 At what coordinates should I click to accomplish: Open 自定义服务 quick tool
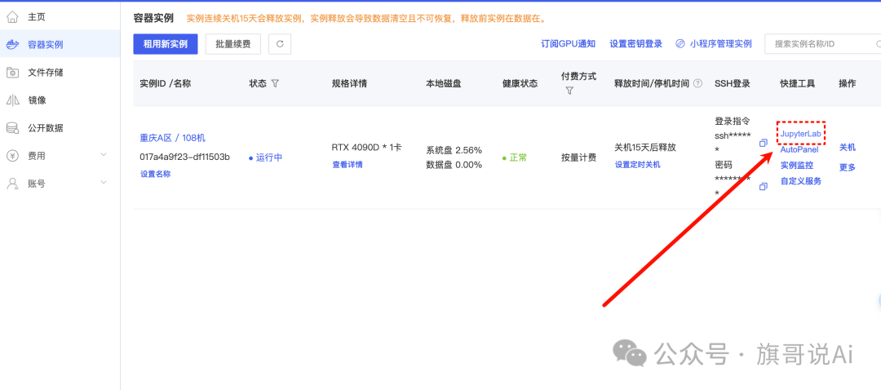801,181
